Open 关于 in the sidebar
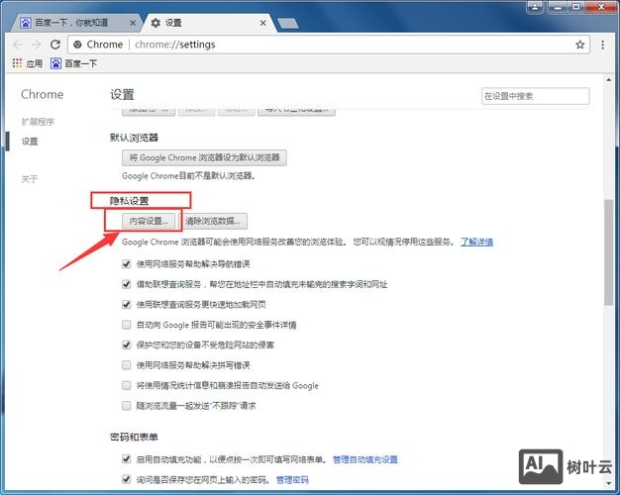The height and width of the screenshot is (495, 620). [30, 179]
